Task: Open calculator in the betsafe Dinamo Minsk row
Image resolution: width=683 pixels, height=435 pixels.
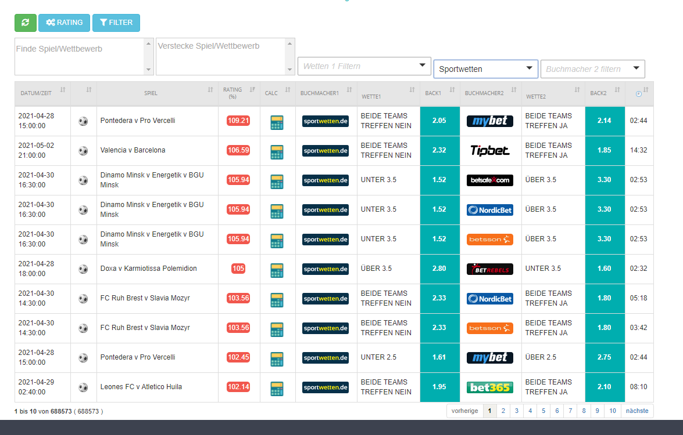Action: 277,182
